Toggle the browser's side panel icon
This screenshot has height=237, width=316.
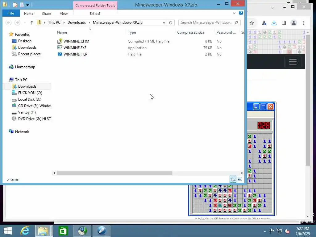tap(284, 23)
